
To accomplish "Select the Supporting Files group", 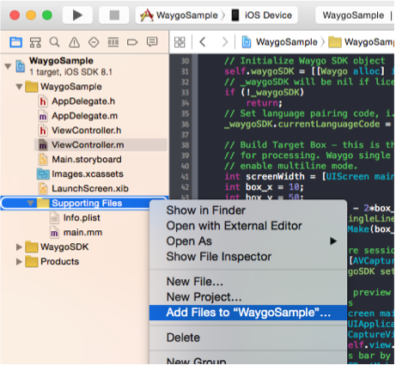I will (x=84, y=203).
